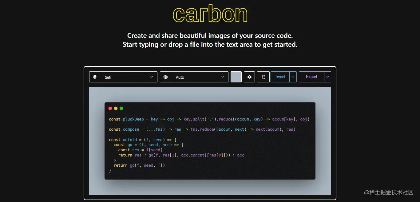Click the yellow traffic-light dot on code window
420x202 pixels.
click(x=116, y=108)
